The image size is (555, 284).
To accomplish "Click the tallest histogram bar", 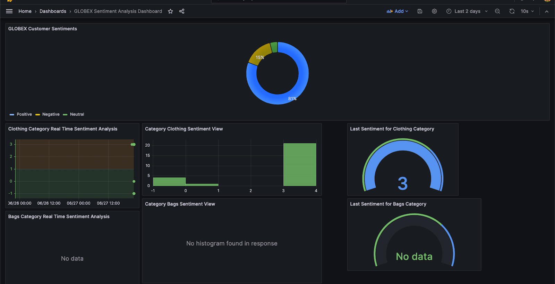I will 300,165.
